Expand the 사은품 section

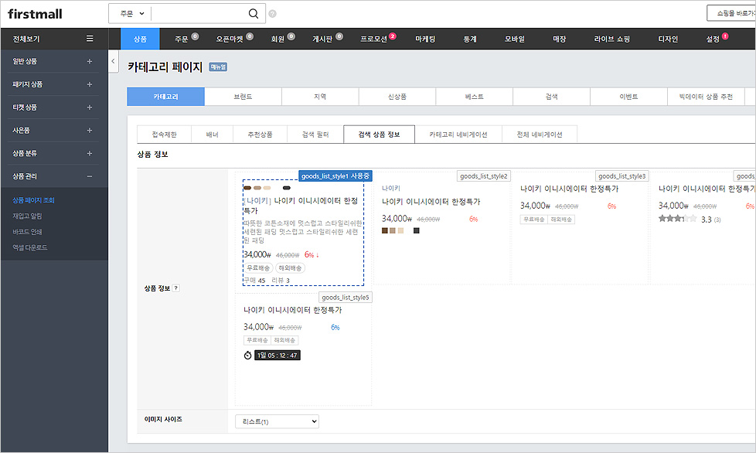89,130
